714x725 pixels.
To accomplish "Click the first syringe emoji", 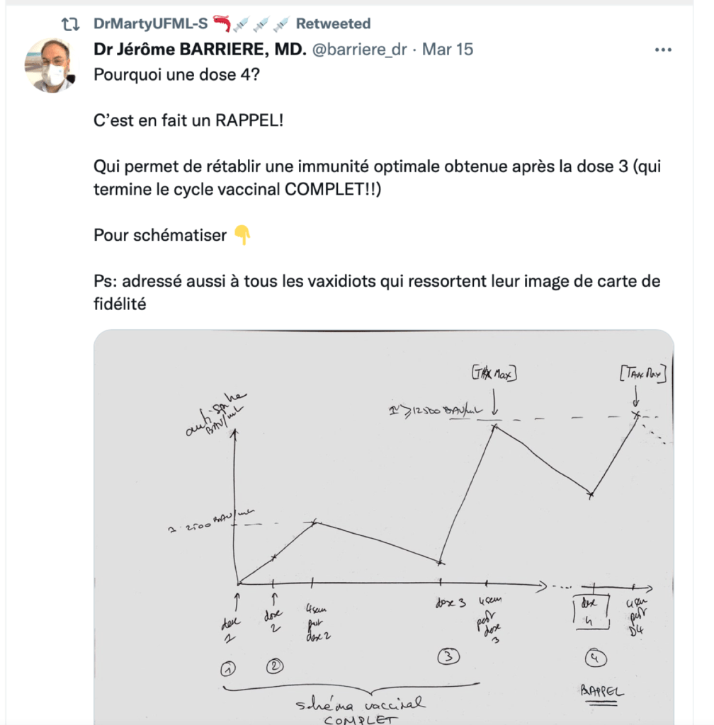I will pyautogui.click(x=242, y=24).
